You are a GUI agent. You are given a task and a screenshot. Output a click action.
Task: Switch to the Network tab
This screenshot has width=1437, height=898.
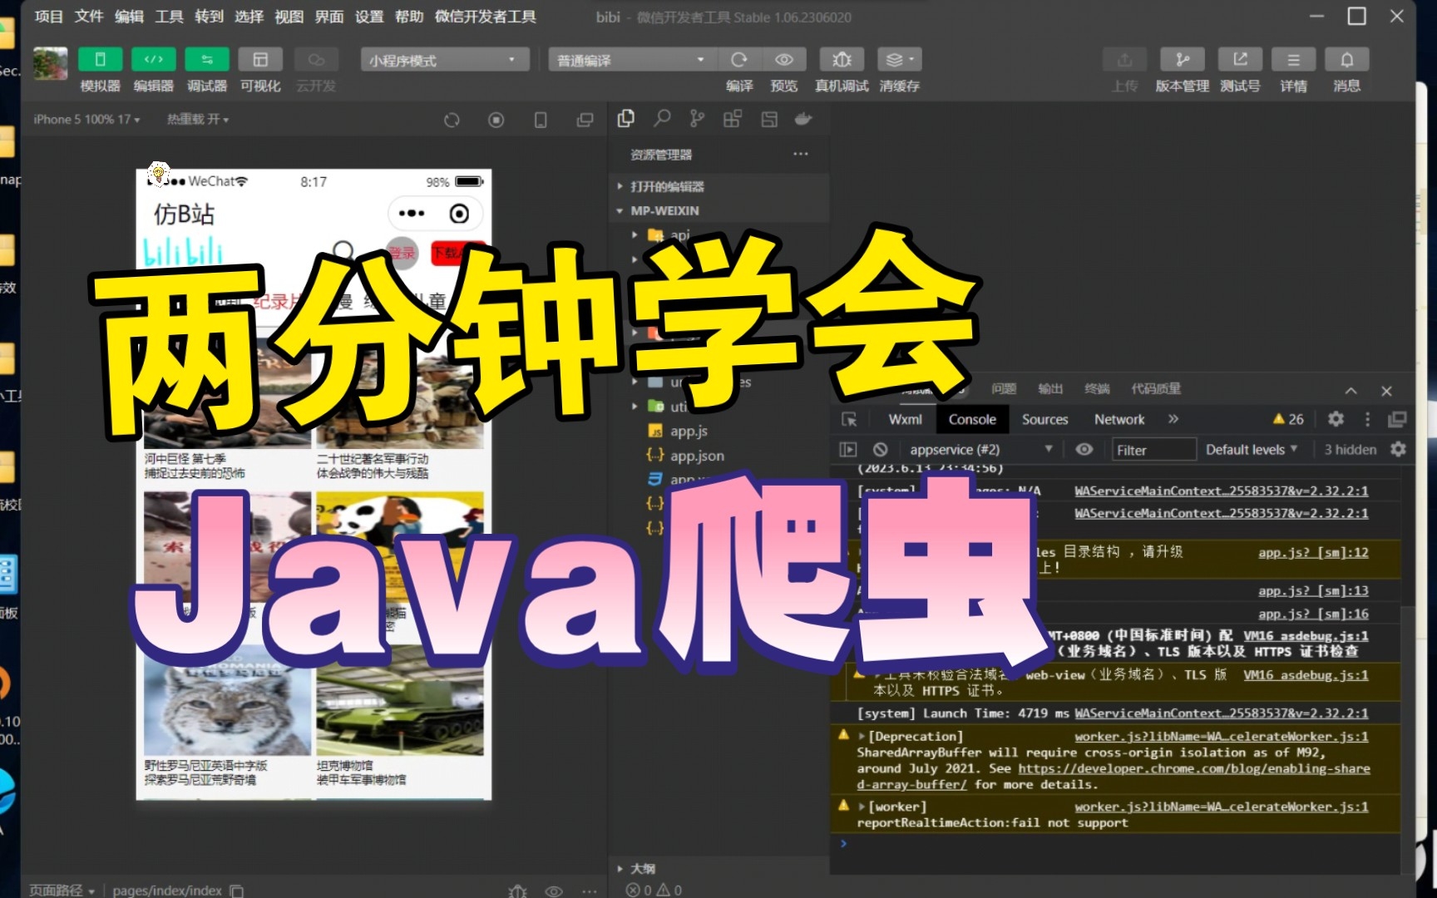[x=1118, y=419]
